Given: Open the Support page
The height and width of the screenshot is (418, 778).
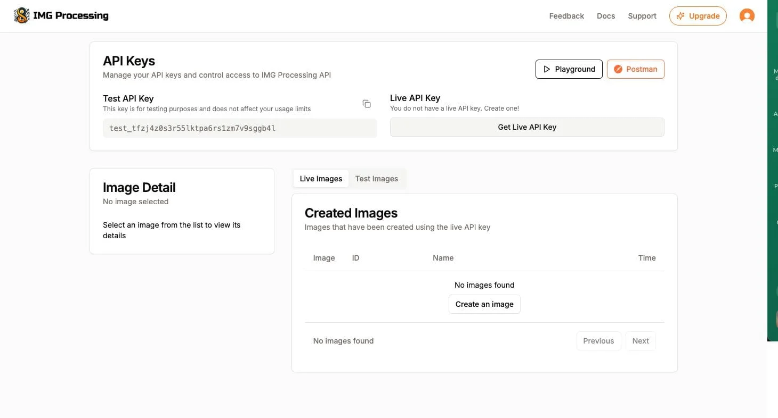Looking at the screenshot, I should [642, 16].
